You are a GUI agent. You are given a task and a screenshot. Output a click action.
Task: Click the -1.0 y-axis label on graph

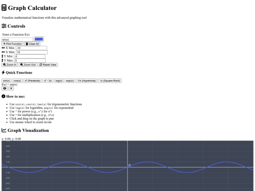click(7, 173)
